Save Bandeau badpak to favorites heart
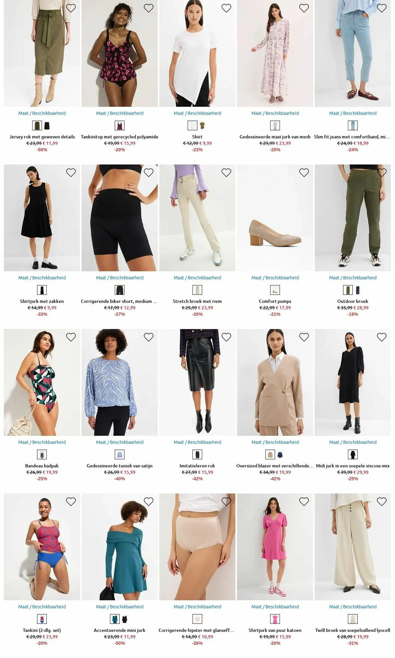The height and width of the screenshot is (658, 395). (x=71, y=337)
